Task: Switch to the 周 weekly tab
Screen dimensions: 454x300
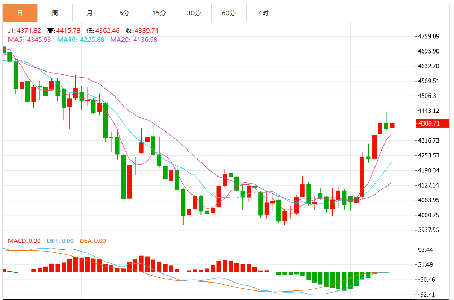Action: tap(55, 13)
